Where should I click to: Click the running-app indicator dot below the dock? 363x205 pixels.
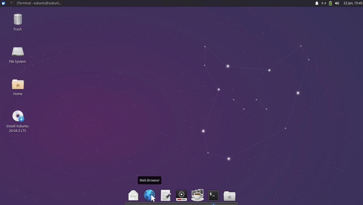point(213,204)
